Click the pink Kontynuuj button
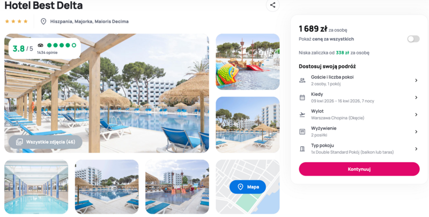This screenshot has width=429, height=217. [x=359, y=169]
